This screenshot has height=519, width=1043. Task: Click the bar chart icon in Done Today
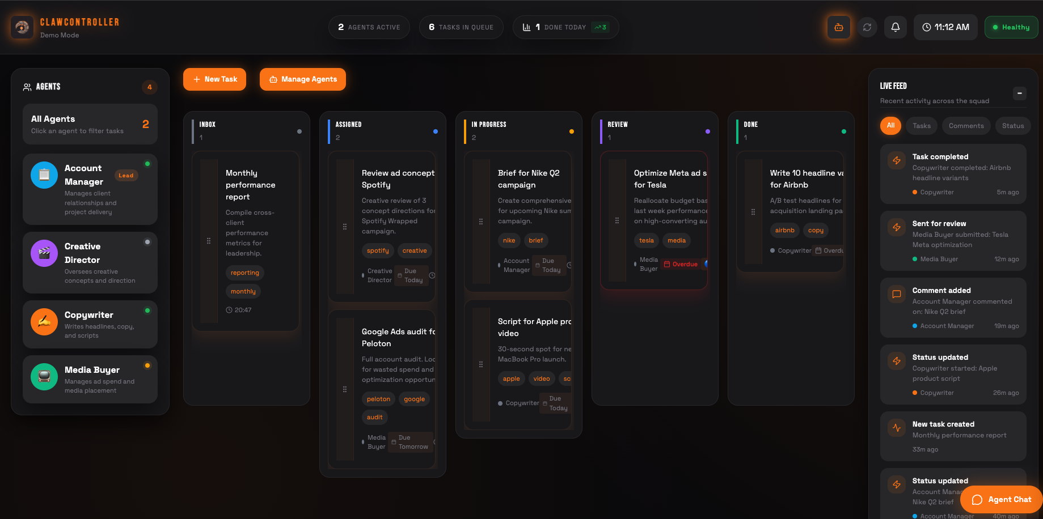point(527,27)
